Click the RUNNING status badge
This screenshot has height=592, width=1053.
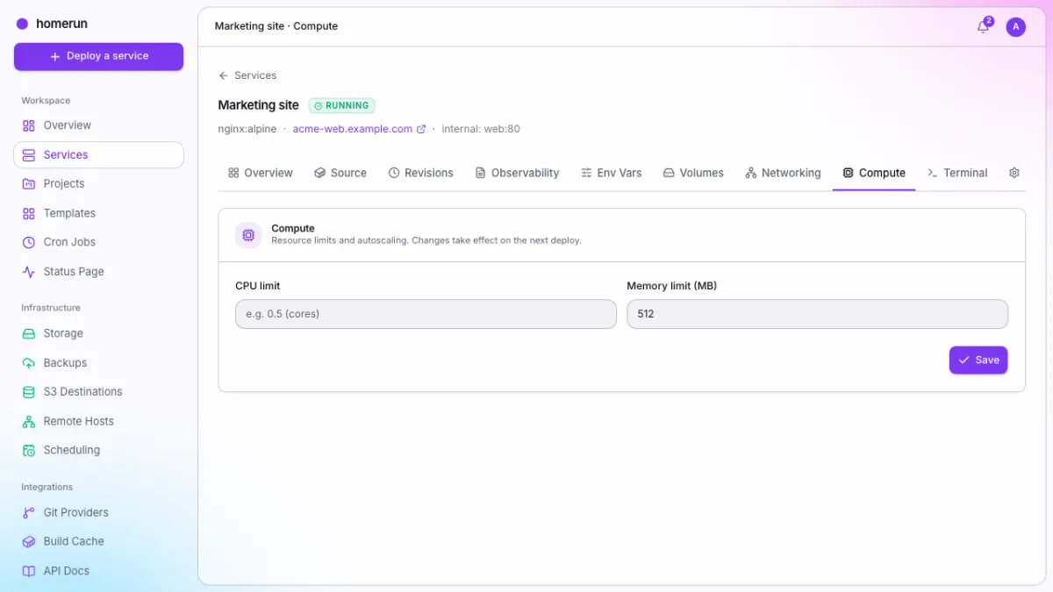coord(341,105)
